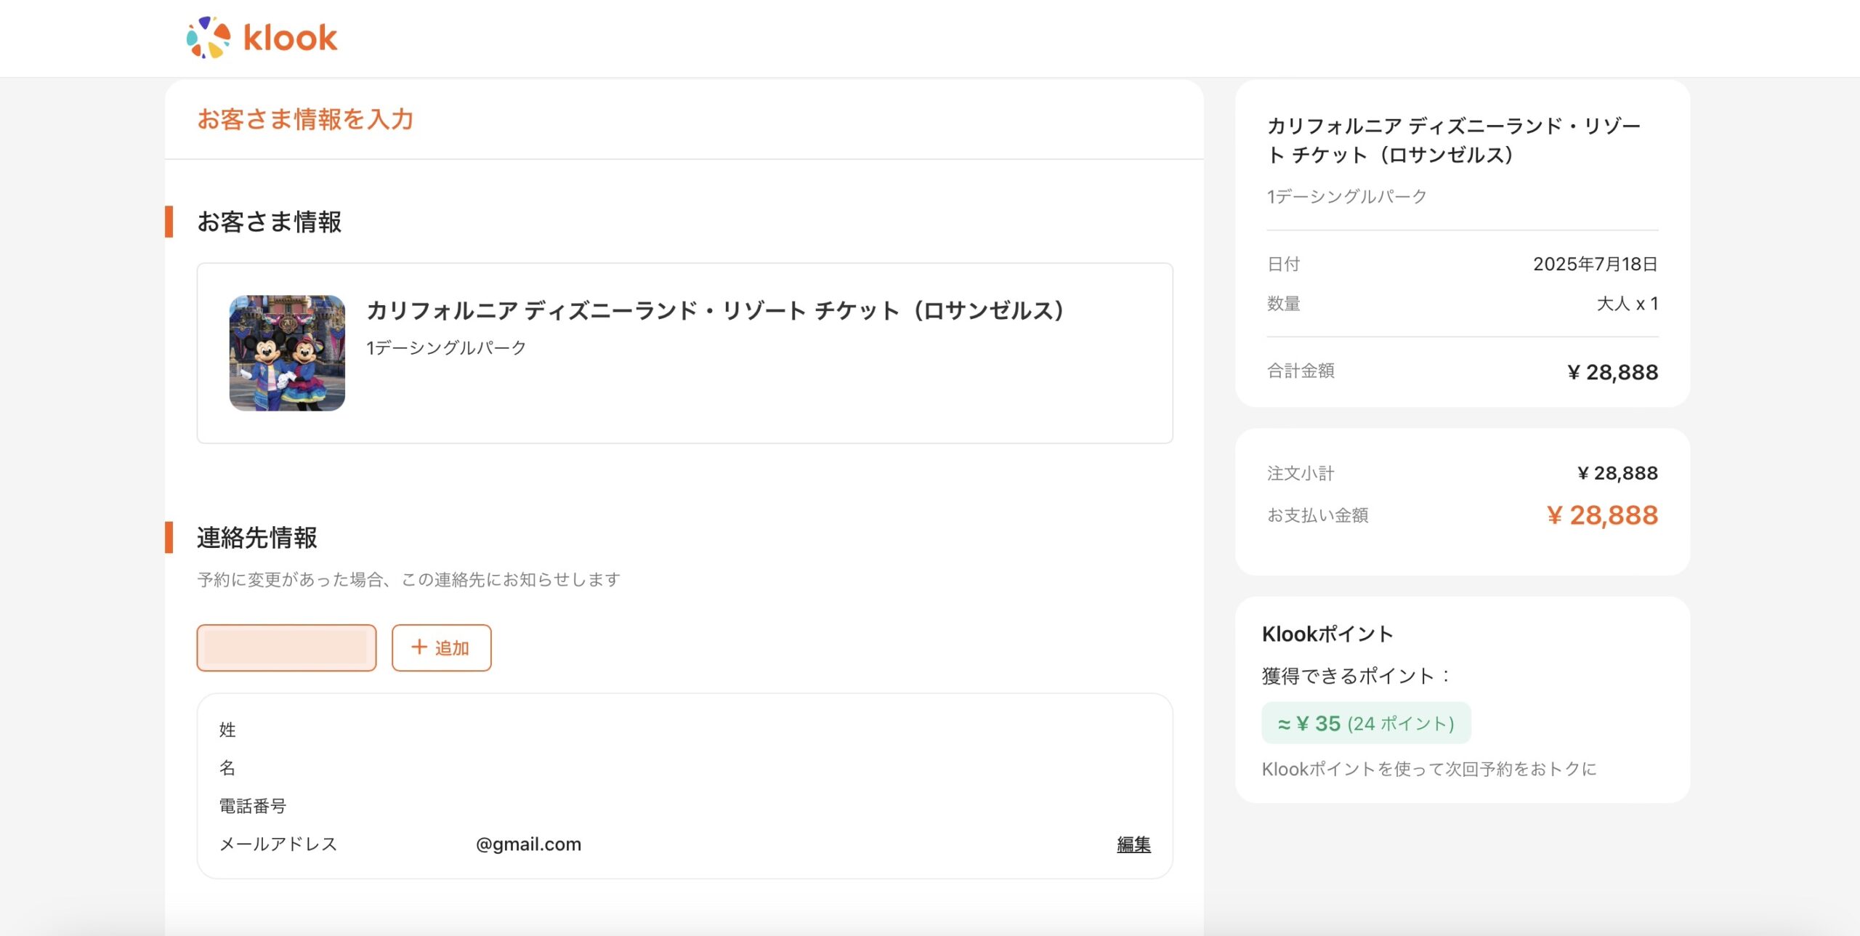1860x936 pixels.
Task: Click 1デーシングルパーク in the summary sidebar
Action: point(1347,197)
